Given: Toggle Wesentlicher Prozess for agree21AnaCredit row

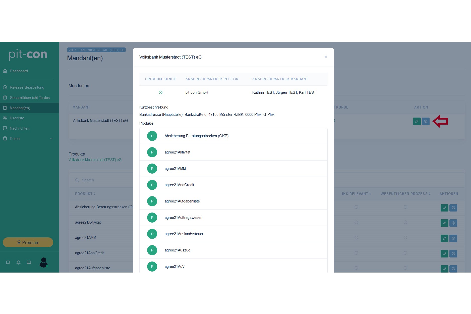Looking at the screenshot, I should click(405, 253).
